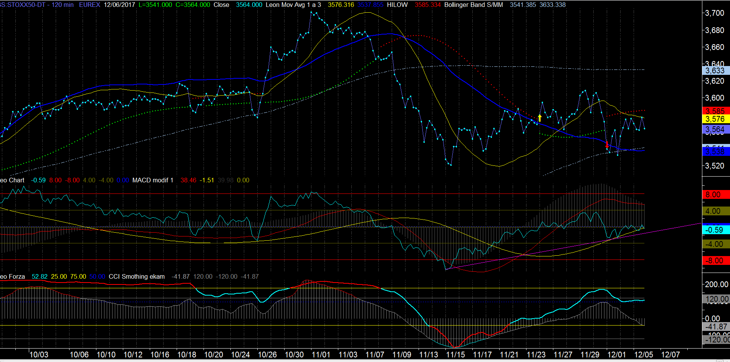The image size is (730, 362).
Task: Click the 10/18 date on time axis
Action: coord(187,355)
